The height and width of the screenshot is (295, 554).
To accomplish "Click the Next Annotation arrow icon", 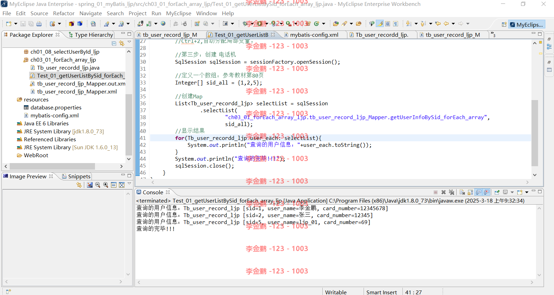I will coord(409,24).
